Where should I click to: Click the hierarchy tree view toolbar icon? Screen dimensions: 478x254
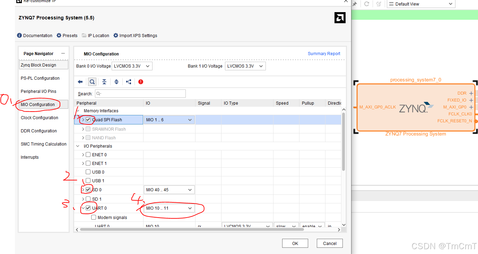tap(129, 82)
